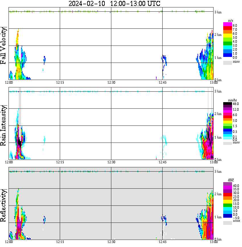Click the 12:00 tick label under Rain Intensity
This screenshot has height=247, width=242.
coord(9,162)
